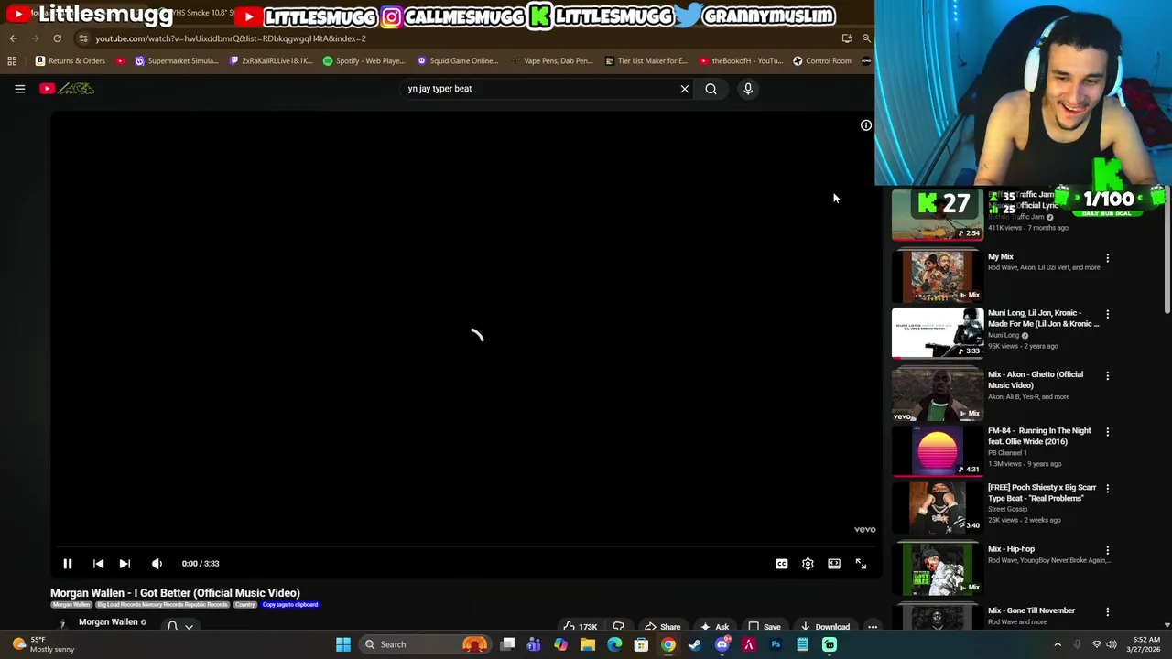This screenshot has width=1172, height=659.
Task: Open site information icon in address bar
Action: coord(83,38)
